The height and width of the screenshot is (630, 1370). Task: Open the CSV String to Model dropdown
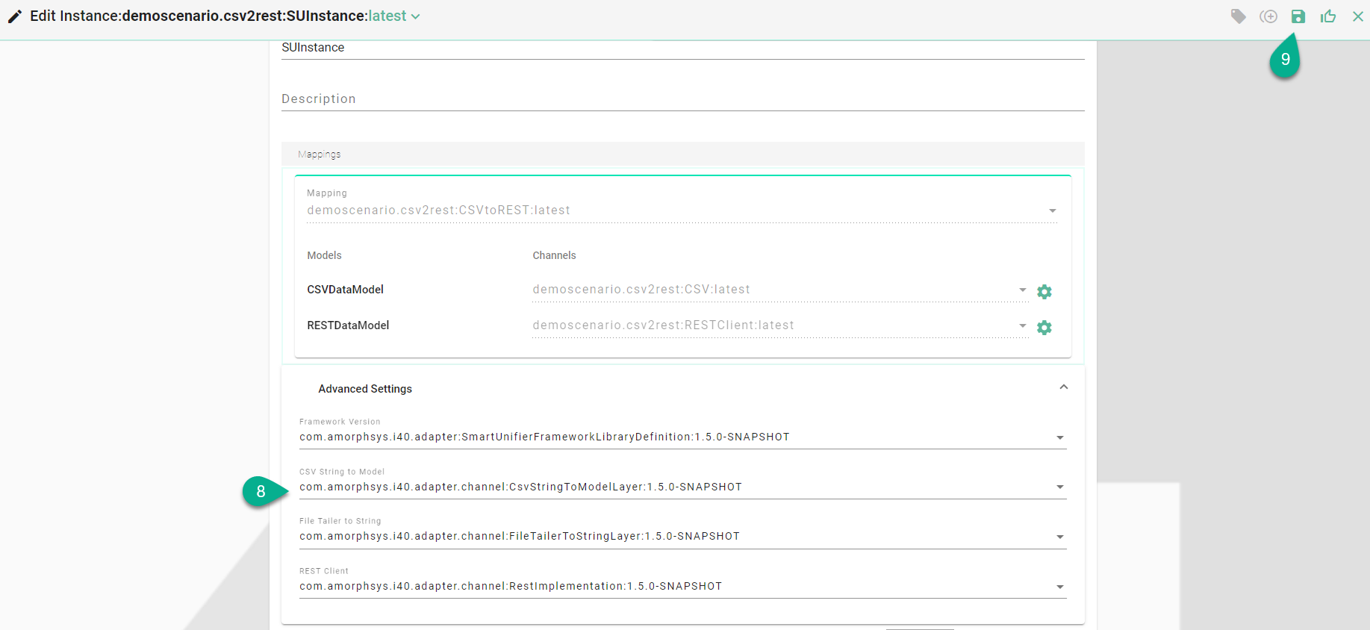[1059, 487]
